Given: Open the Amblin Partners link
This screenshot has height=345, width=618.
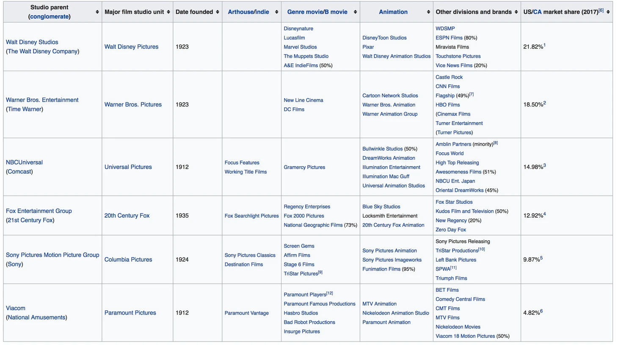Looking at the screenshot, I should coord(453,144).
